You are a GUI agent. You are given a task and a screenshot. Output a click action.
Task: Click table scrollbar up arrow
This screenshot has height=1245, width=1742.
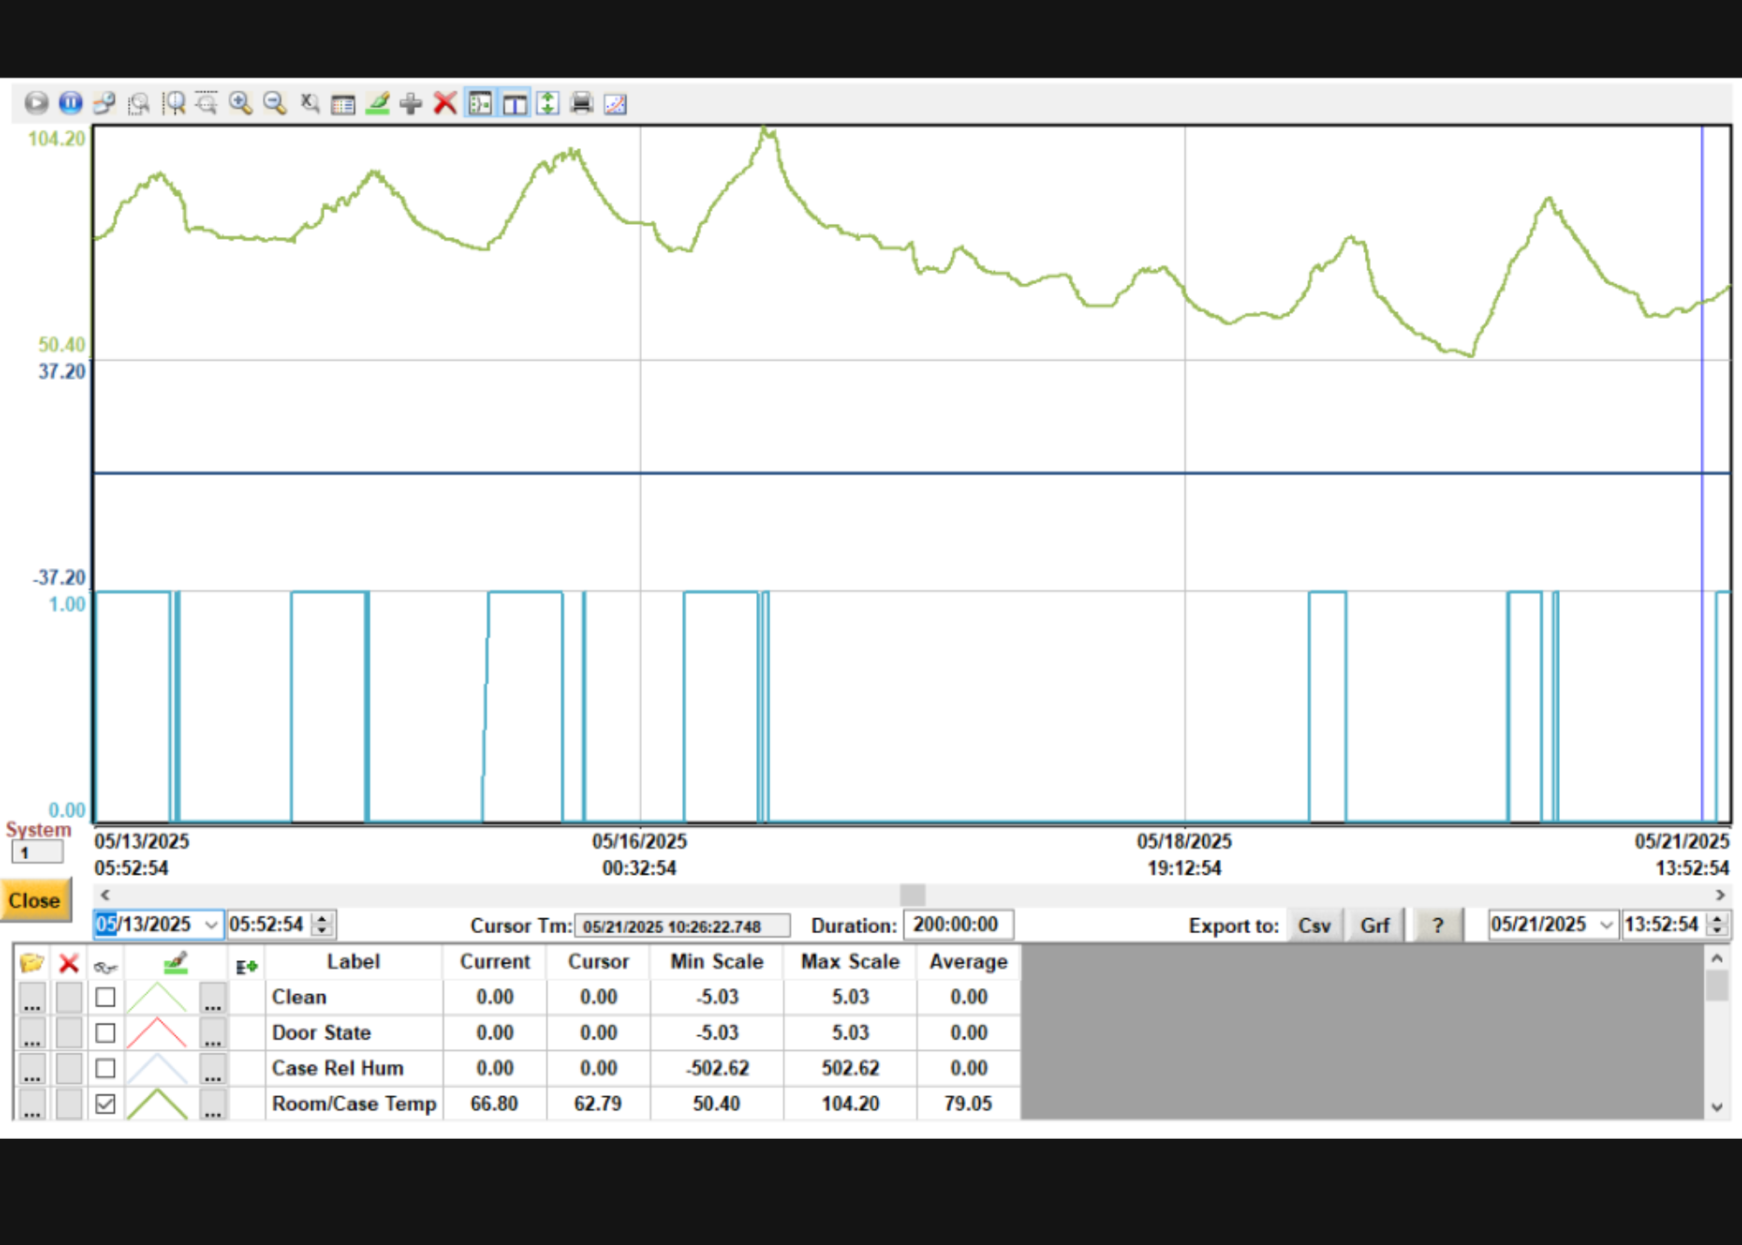point(1717,959)
